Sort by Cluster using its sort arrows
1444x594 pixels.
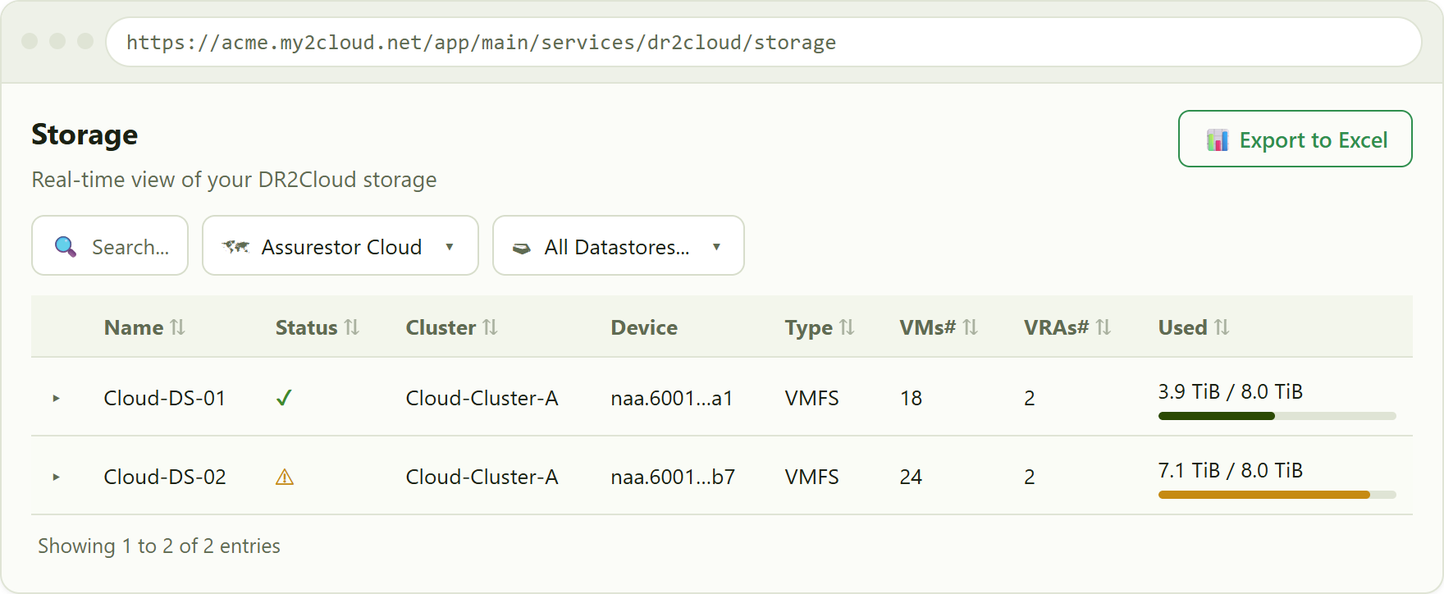490,327
